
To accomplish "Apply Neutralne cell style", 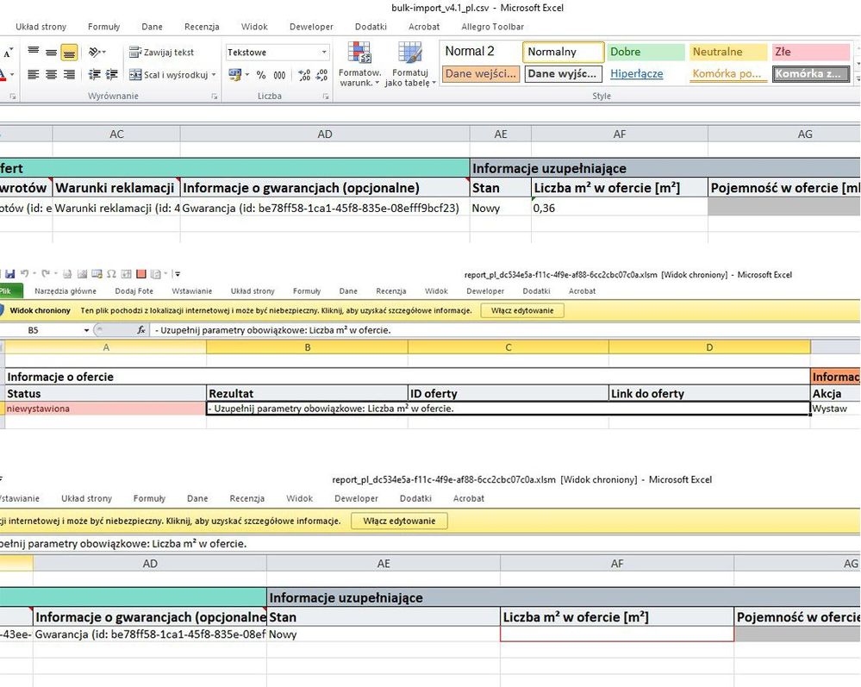I will tap(728, 52).
